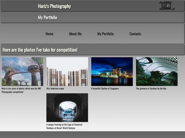185x138 pixels.
Task: Open the Supertree Grove photo thumbnail
Action: (22, 72)
